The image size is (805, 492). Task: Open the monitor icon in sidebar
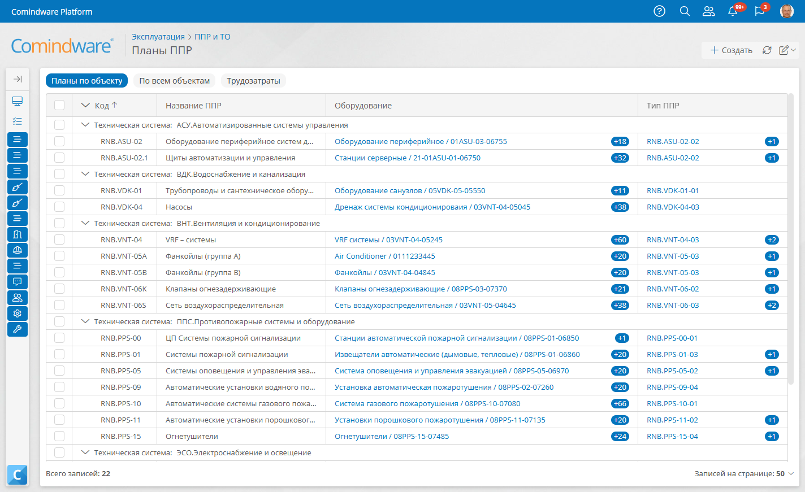pos(18,101)
